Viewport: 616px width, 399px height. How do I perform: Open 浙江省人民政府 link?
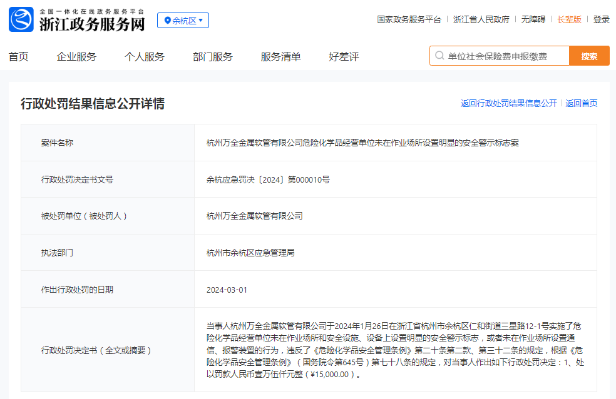[481, 19]
